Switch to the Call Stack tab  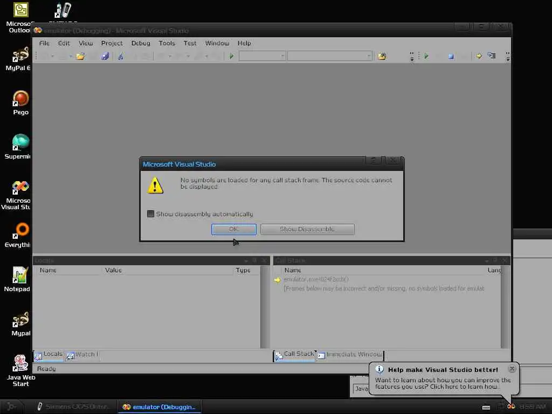pos(295,355)
